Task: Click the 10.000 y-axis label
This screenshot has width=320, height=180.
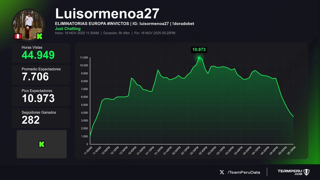Action: point(84,65)
